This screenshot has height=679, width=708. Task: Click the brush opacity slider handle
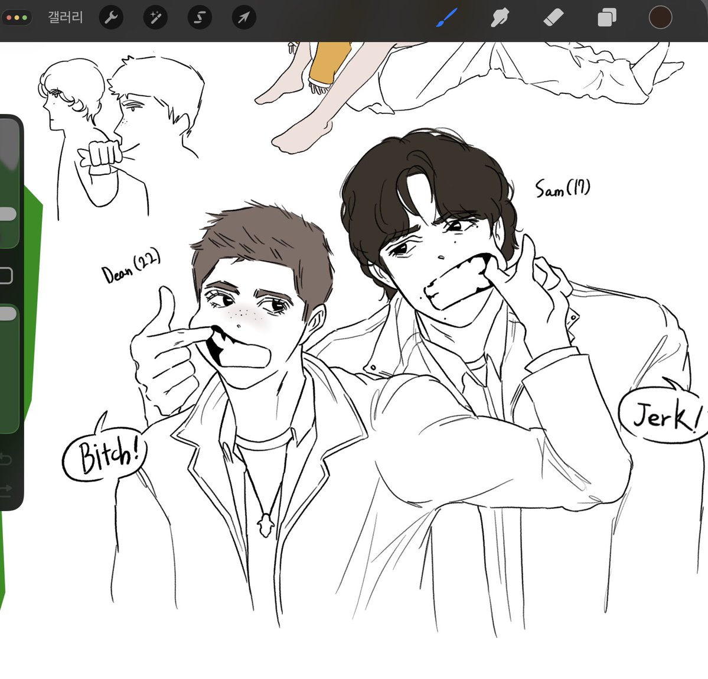click(7, 314)
